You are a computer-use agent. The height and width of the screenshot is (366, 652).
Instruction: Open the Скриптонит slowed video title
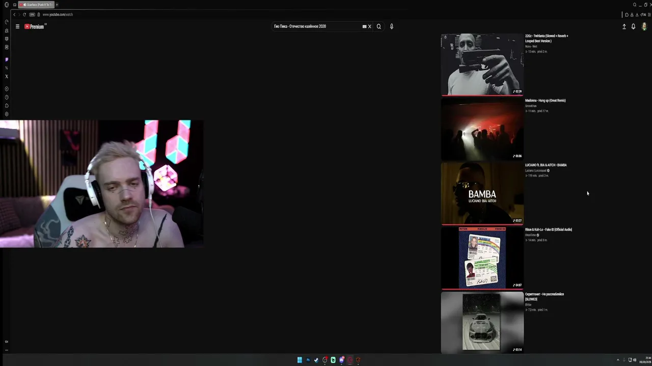tap(545, 297)
